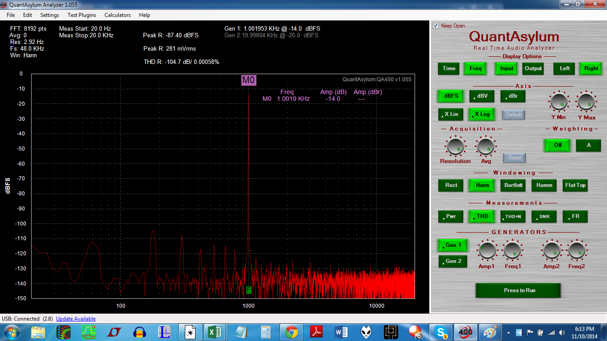Select Rect window function
This screenshot has height=341, width=607.
451,185
